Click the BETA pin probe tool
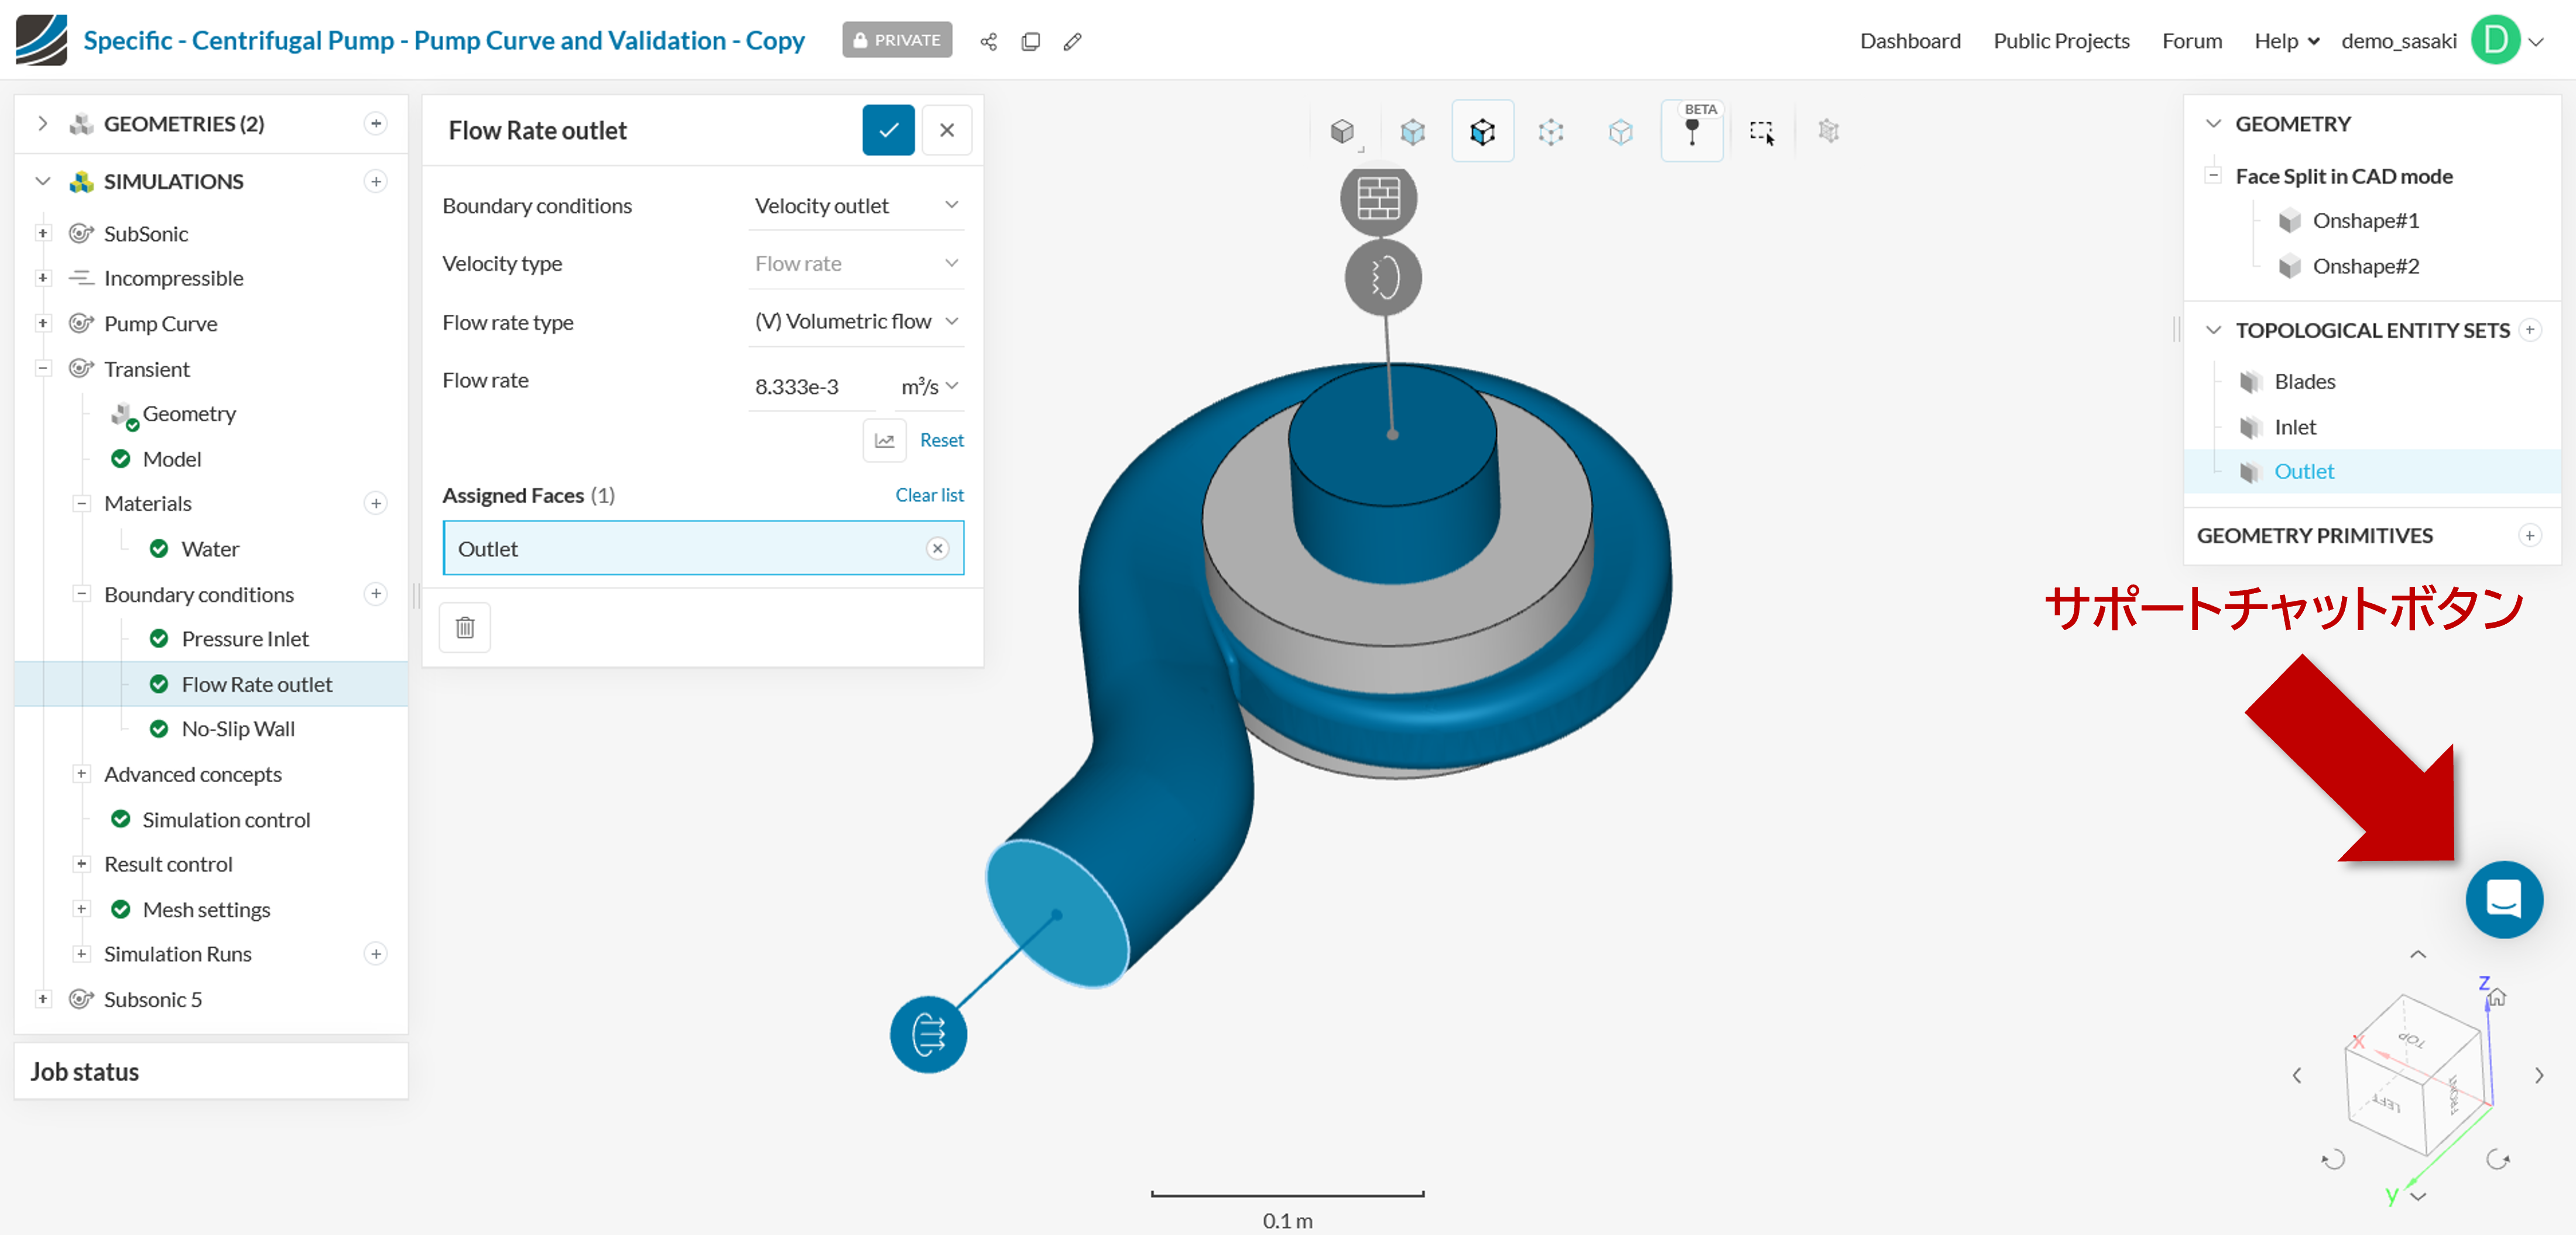This screenshot has width=2576, height=1235. (x=1691, y=131)
